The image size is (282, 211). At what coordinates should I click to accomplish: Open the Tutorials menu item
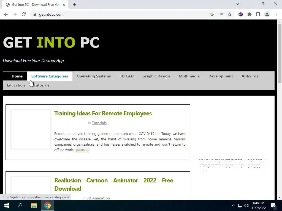[x=42, y=85]
